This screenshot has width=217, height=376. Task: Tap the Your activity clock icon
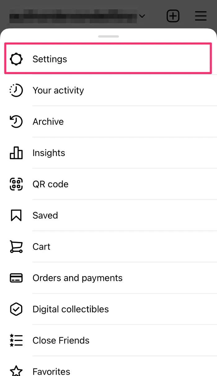[16, 90]
